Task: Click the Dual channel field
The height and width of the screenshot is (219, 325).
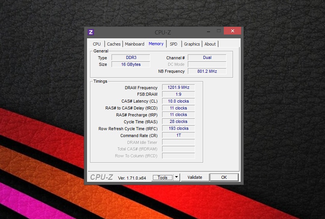Action: click(x=207, y=57)
